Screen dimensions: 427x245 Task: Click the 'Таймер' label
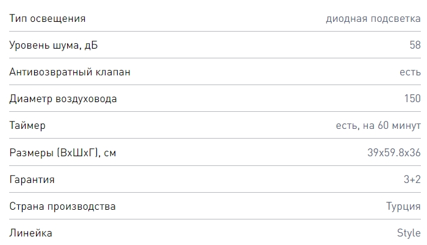coord(27,125)
